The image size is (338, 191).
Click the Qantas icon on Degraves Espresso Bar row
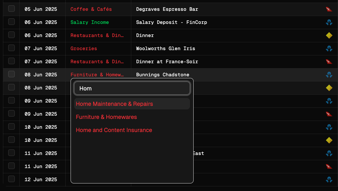point(329,9)
